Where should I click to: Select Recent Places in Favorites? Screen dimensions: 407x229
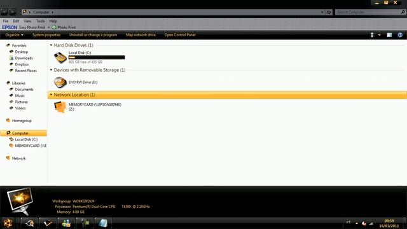coord(25,71)
